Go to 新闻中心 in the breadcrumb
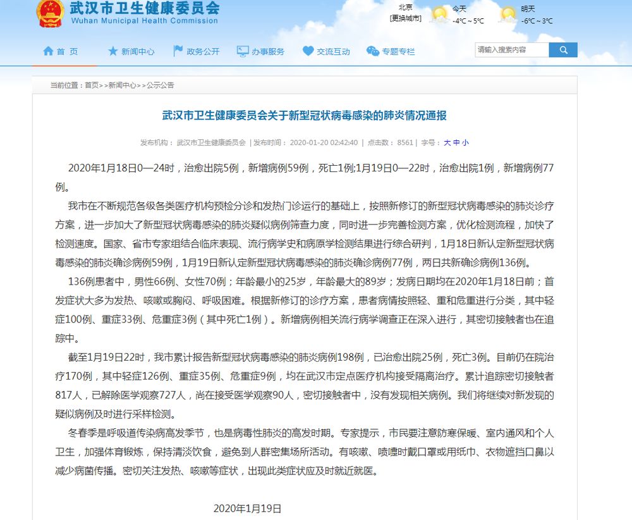This screenshot has height=520, width=632. (x=121, y=85)
